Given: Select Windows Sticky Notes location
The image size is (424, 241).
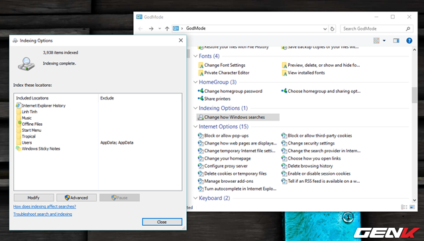Looking at the screenshot, I should click(x=38, y=149).
